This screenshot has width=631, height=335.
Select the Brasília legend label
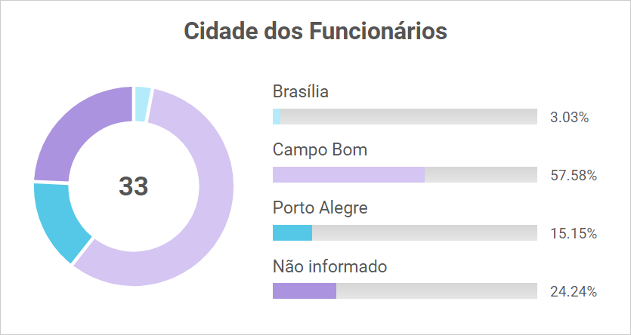(x=301, y=91)
